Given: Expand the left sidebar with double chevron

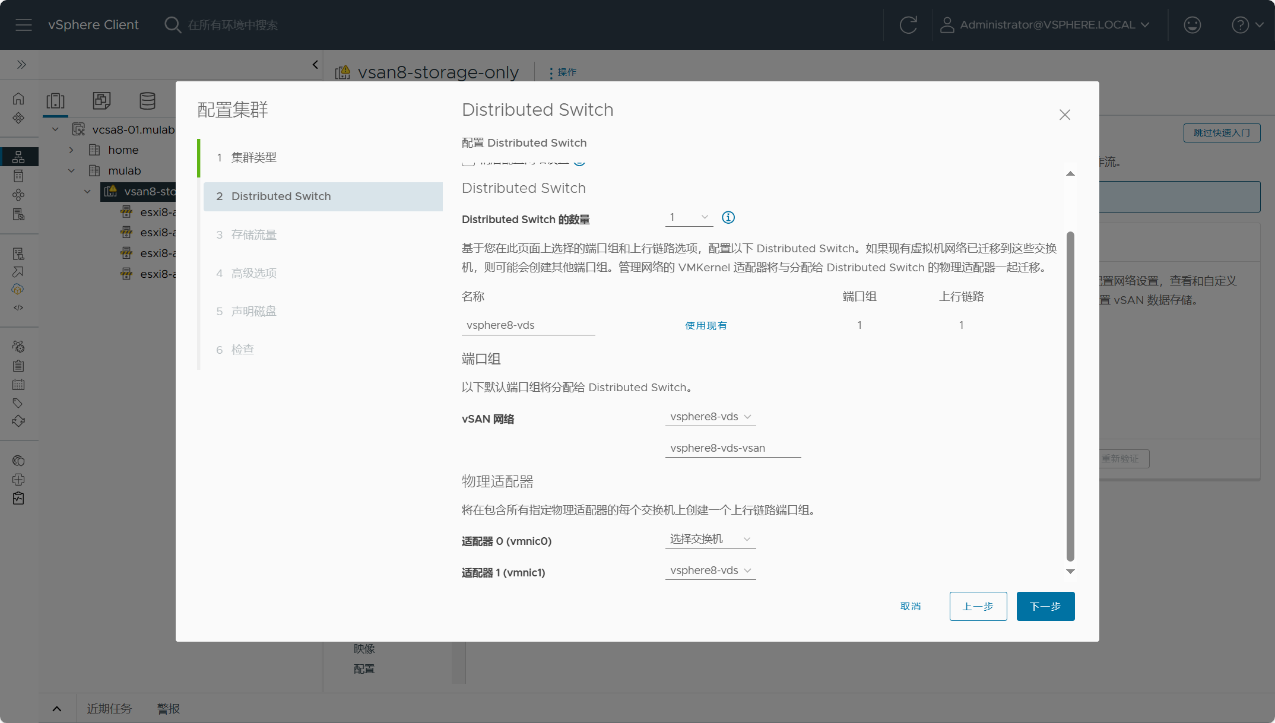Looking at the screenshot, I should (x=21, y=65).
